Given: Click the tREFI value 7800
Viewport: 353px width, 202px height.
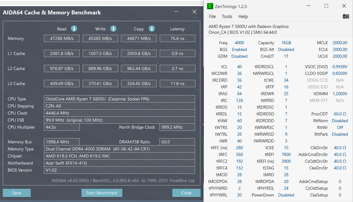Looking at the screenshot, I should click(286, 154).
